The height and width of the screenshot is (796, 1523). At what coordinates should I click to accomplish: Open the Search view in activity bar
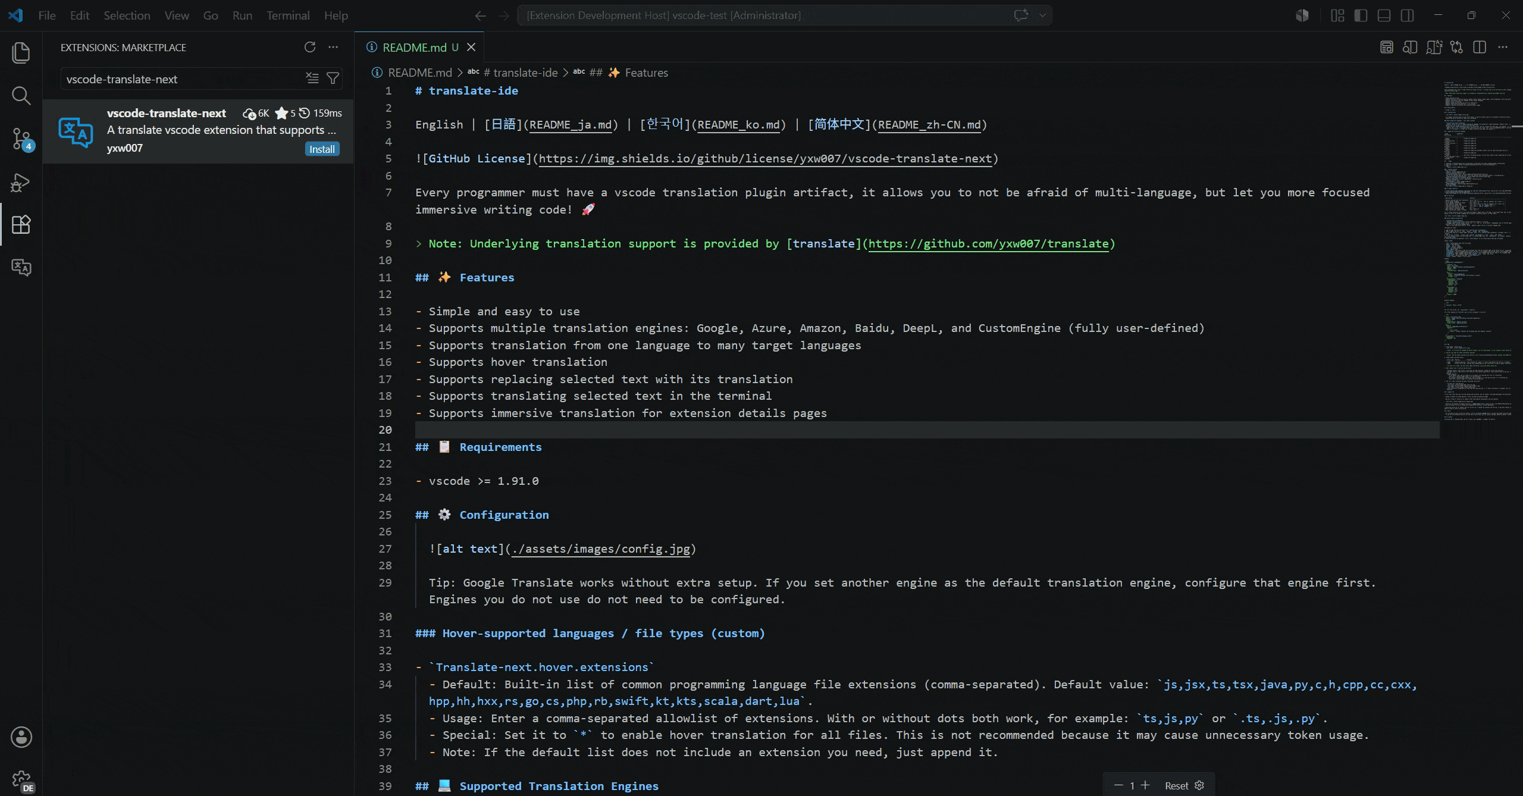[x=21, y=96]
